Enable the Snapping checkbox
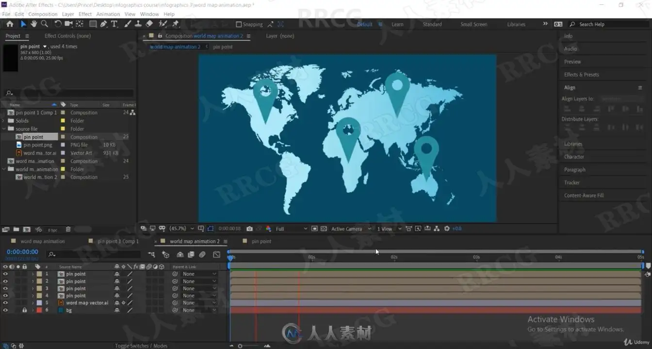 pos(239,24)
